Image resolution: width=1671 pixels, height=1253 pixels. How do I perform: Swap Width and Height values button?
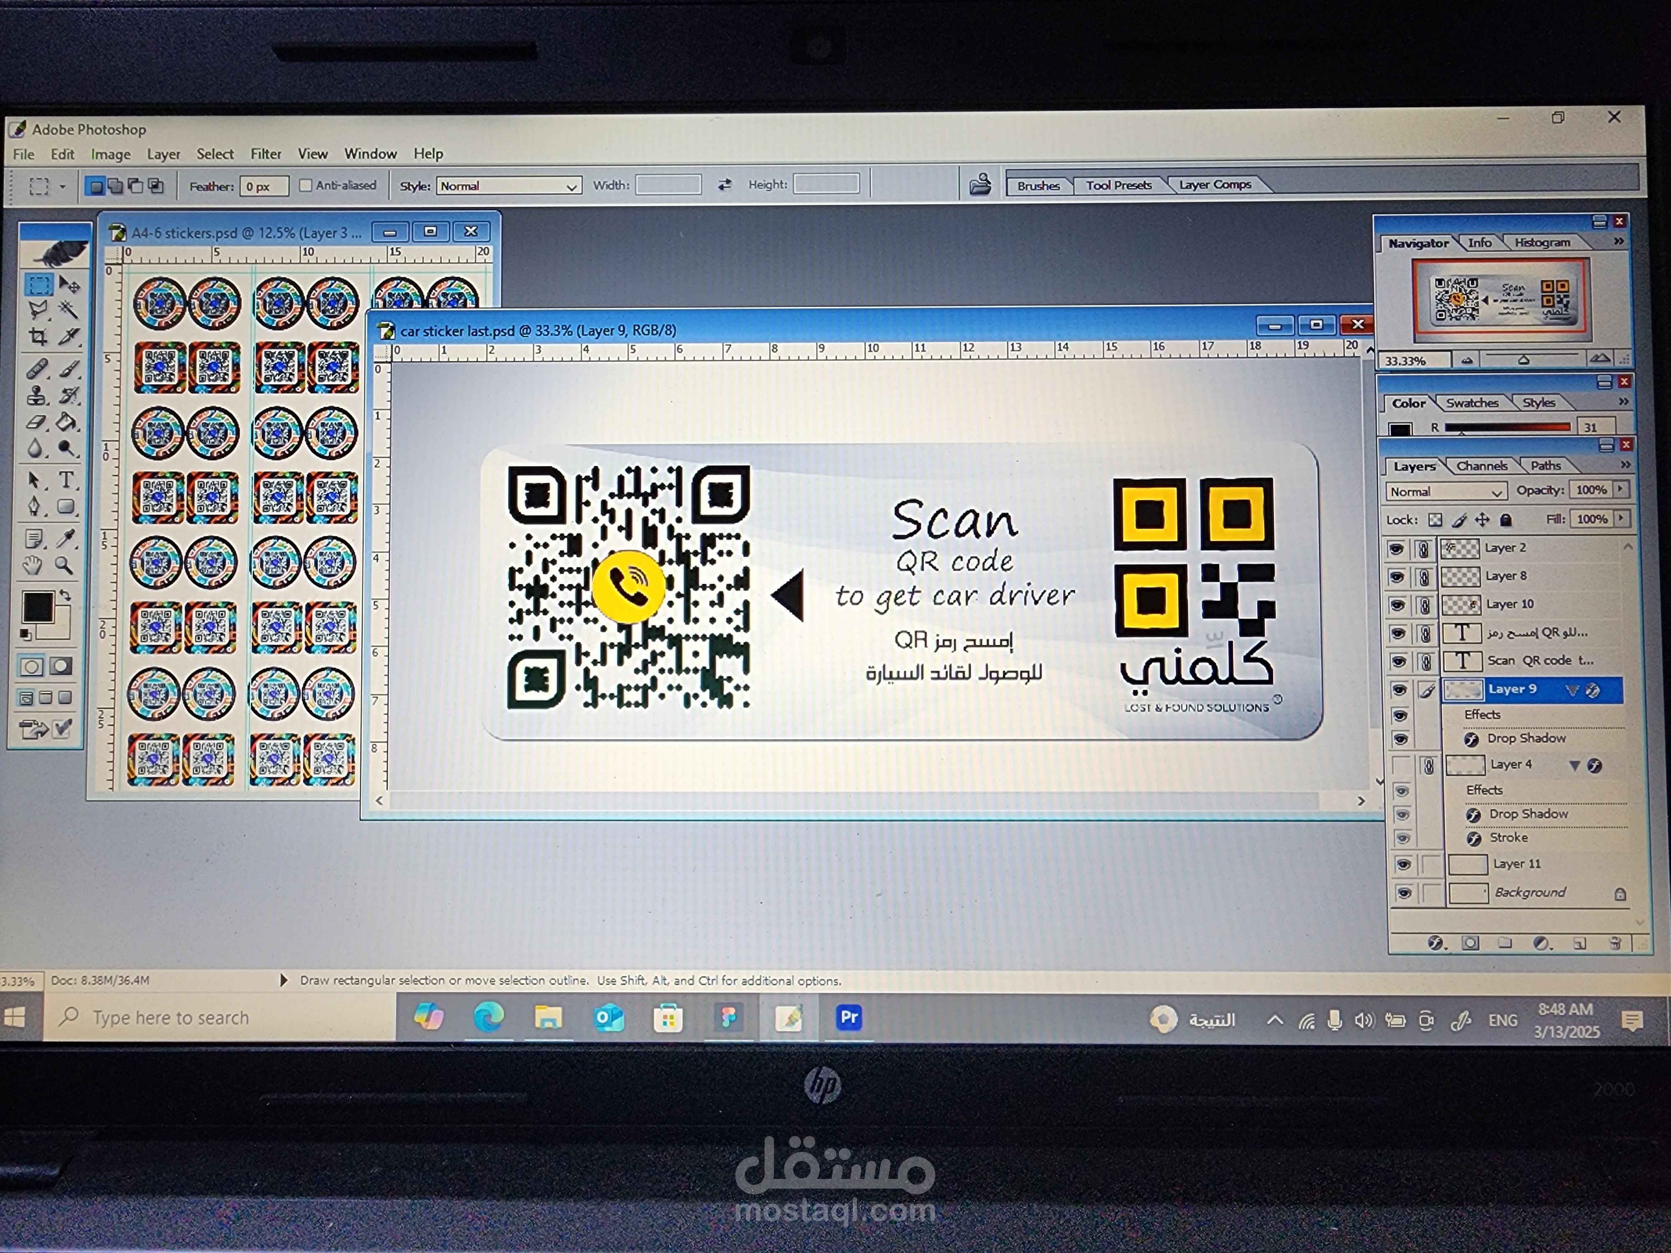coord(724,184)
